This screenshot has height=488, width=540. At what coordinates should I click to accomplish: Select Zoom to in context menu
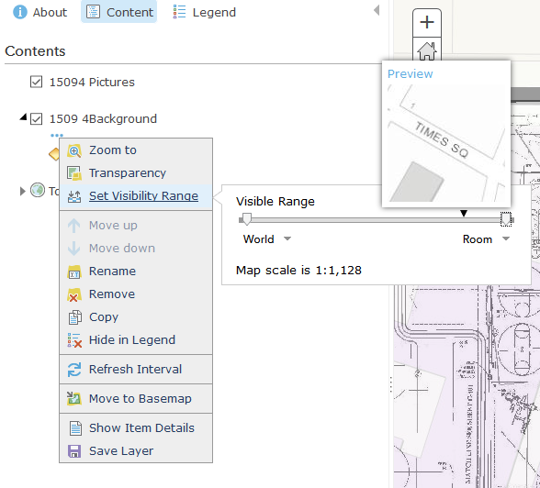point(136,150)
